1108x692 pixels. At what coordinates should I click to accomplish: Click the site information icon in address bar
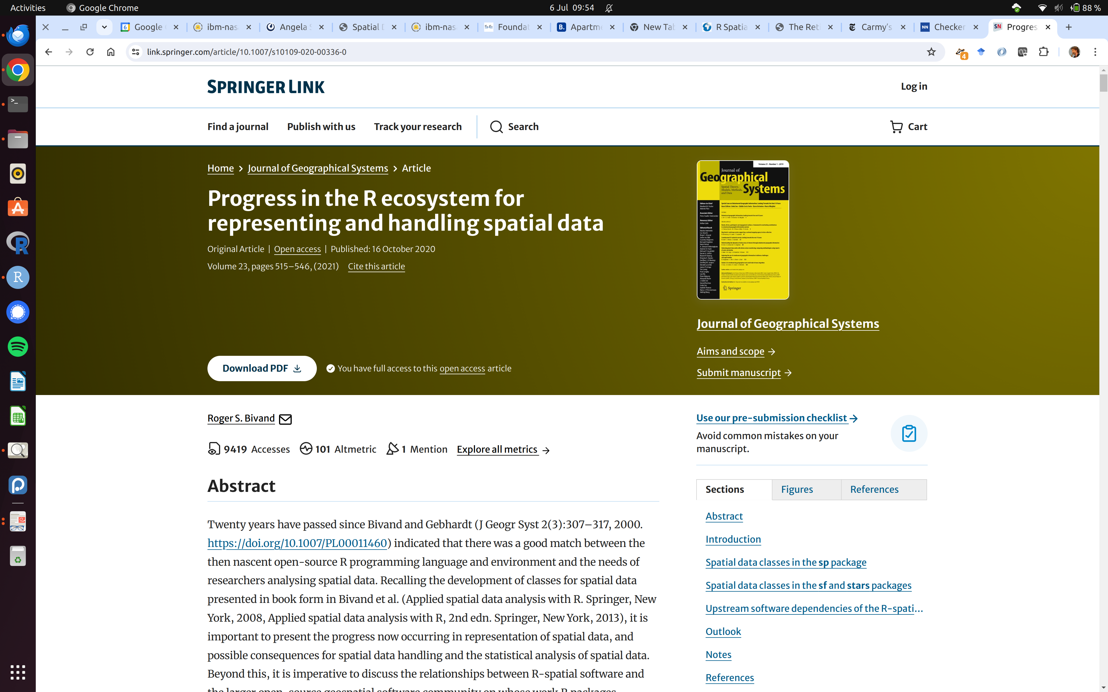click(x=136, y=52)
